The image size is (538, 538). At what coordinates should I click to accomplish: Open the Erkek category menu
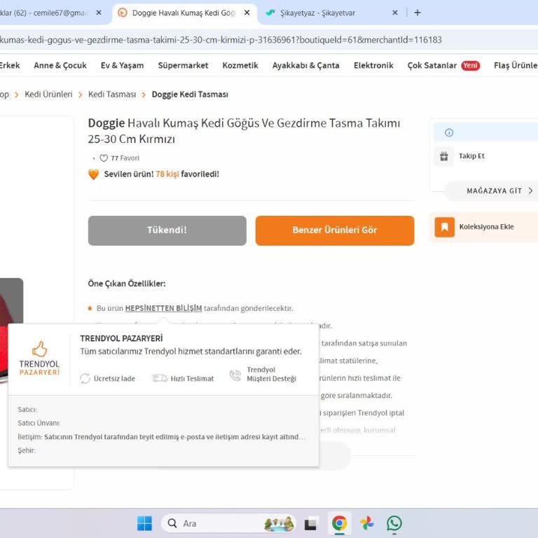pos(10,65)
